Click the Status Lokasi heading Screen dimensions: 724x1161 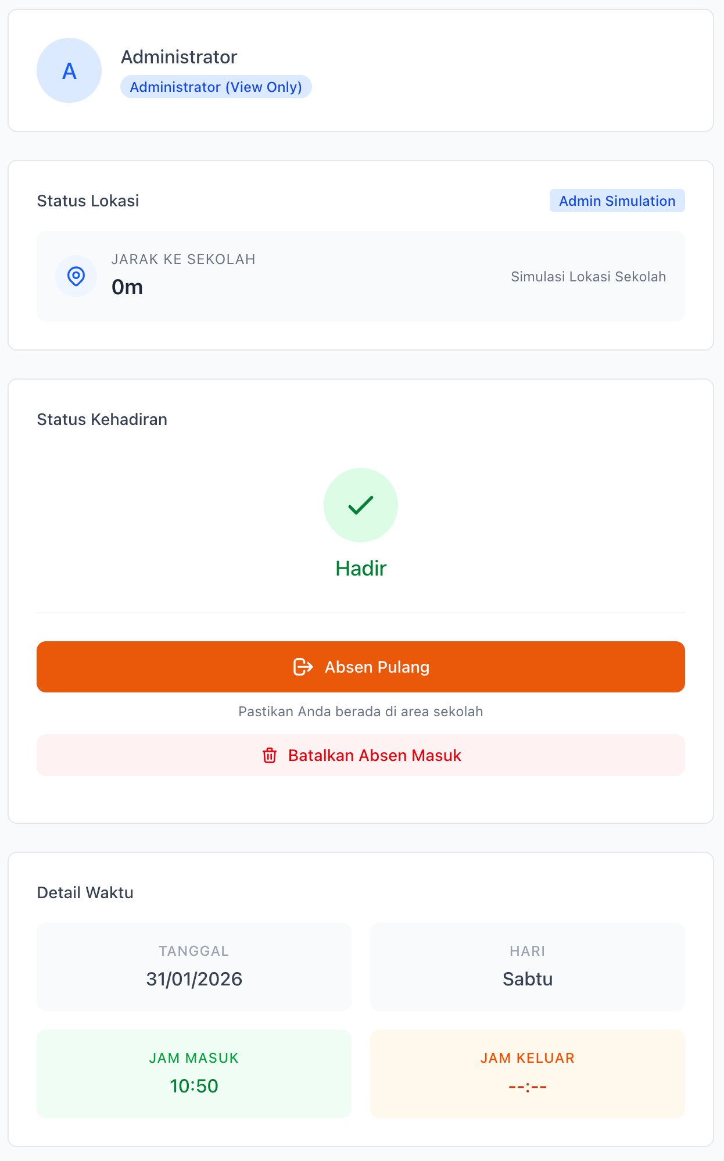pos(88,201)
